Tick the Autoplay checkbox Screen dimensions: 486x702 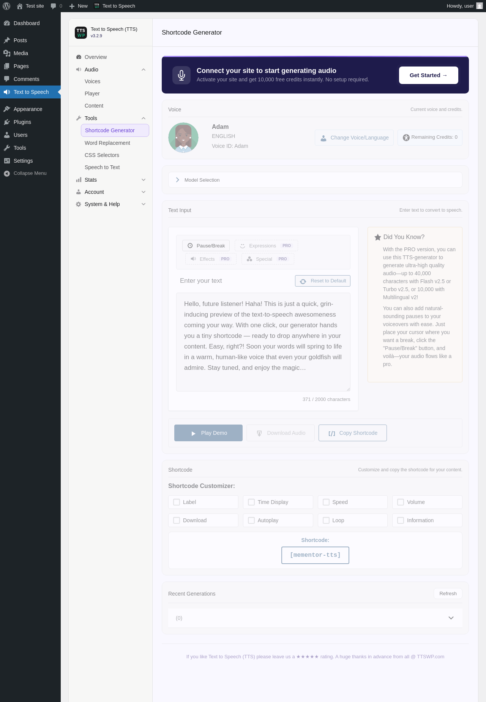251,520
